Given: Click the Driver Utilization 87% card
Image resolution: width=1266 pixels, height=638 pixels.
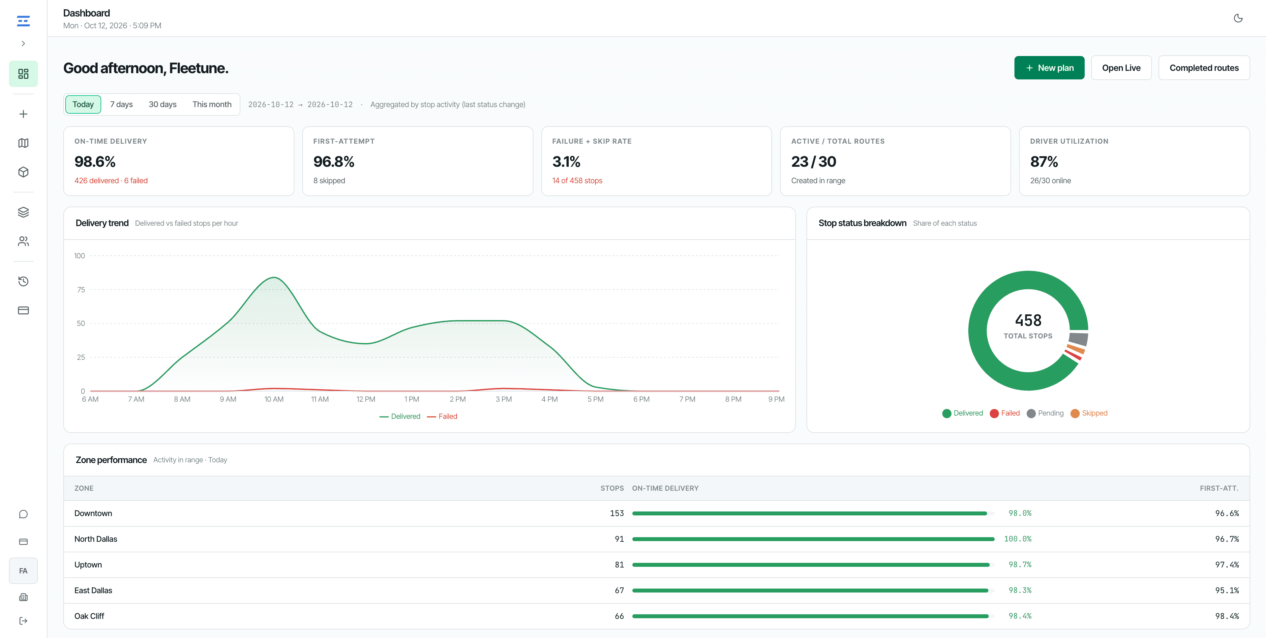Looking at the screenshot, I should coord(1134,161).
